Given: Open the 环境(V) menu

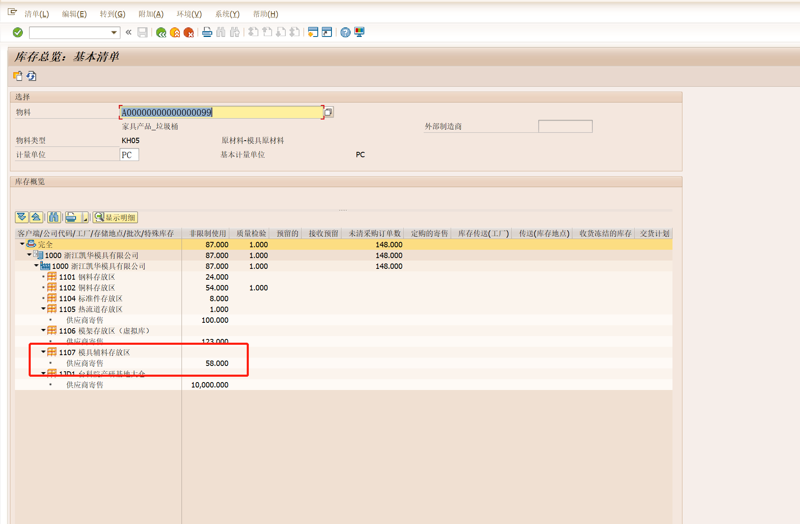Looking at the screenshot, I should (189, 14).
